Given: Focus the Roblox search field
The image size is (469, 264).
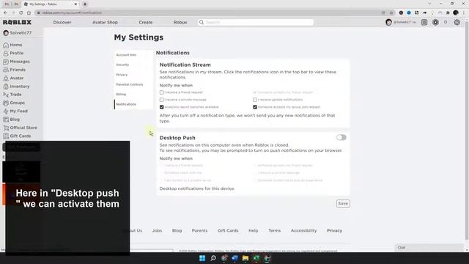Looking at the screenshot, I should [x=256, y=22].
